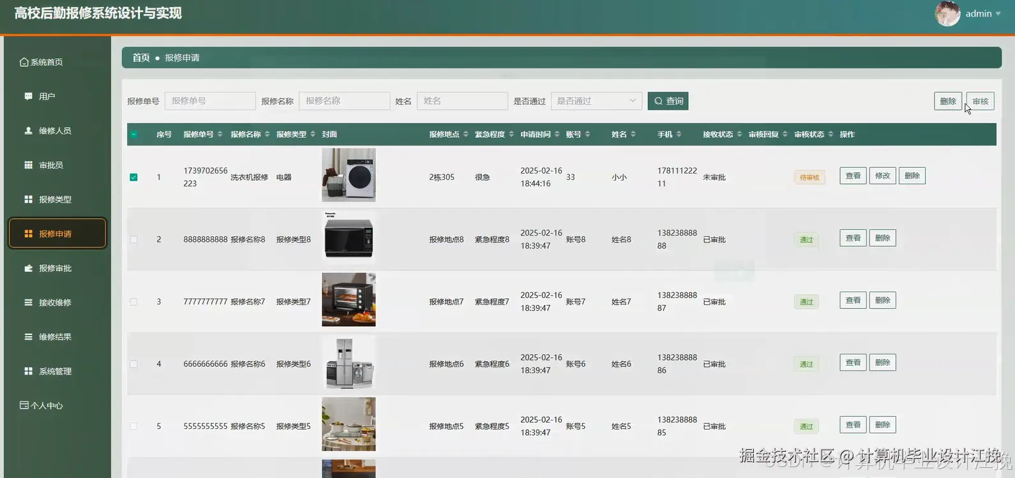Click 删除 for 洗衣机报修 row
Image resolution: width=1015 pixels, height=478 pixels.
point(912,176)
